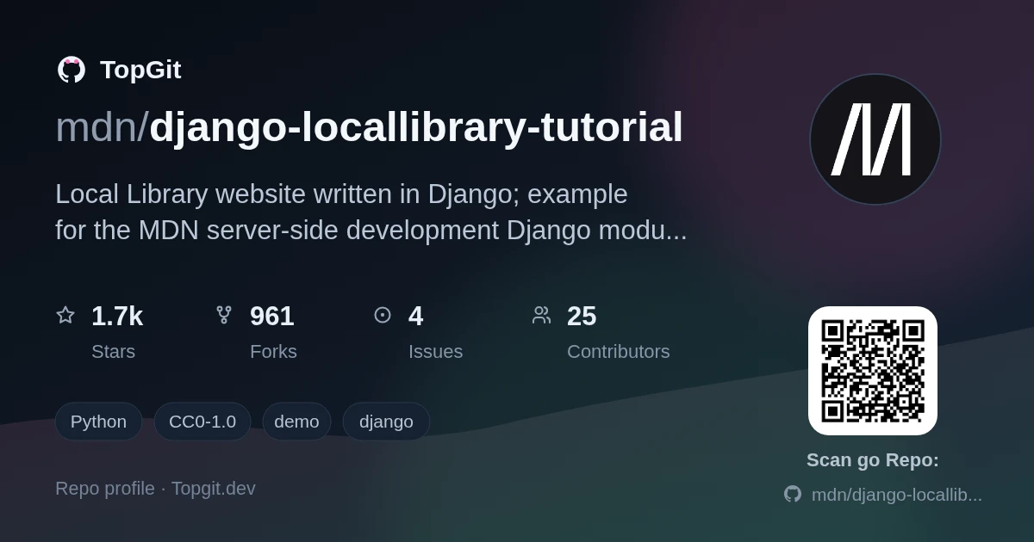Click the star icon above Stars

(x=65, y=315)
